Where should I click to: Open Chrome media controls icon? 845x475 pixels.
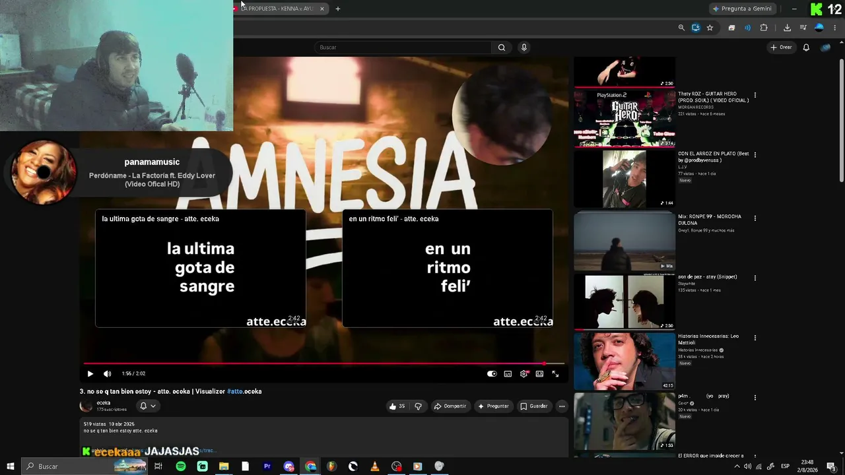tap(803, 28)
